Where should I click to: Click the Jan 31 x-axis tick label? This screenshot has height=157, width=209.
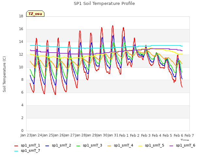pyautogui.click(x=113, y=135)
